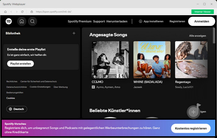
Task: Open the WHINE (BADALADA) cover
Action: [x=152, y=60]
